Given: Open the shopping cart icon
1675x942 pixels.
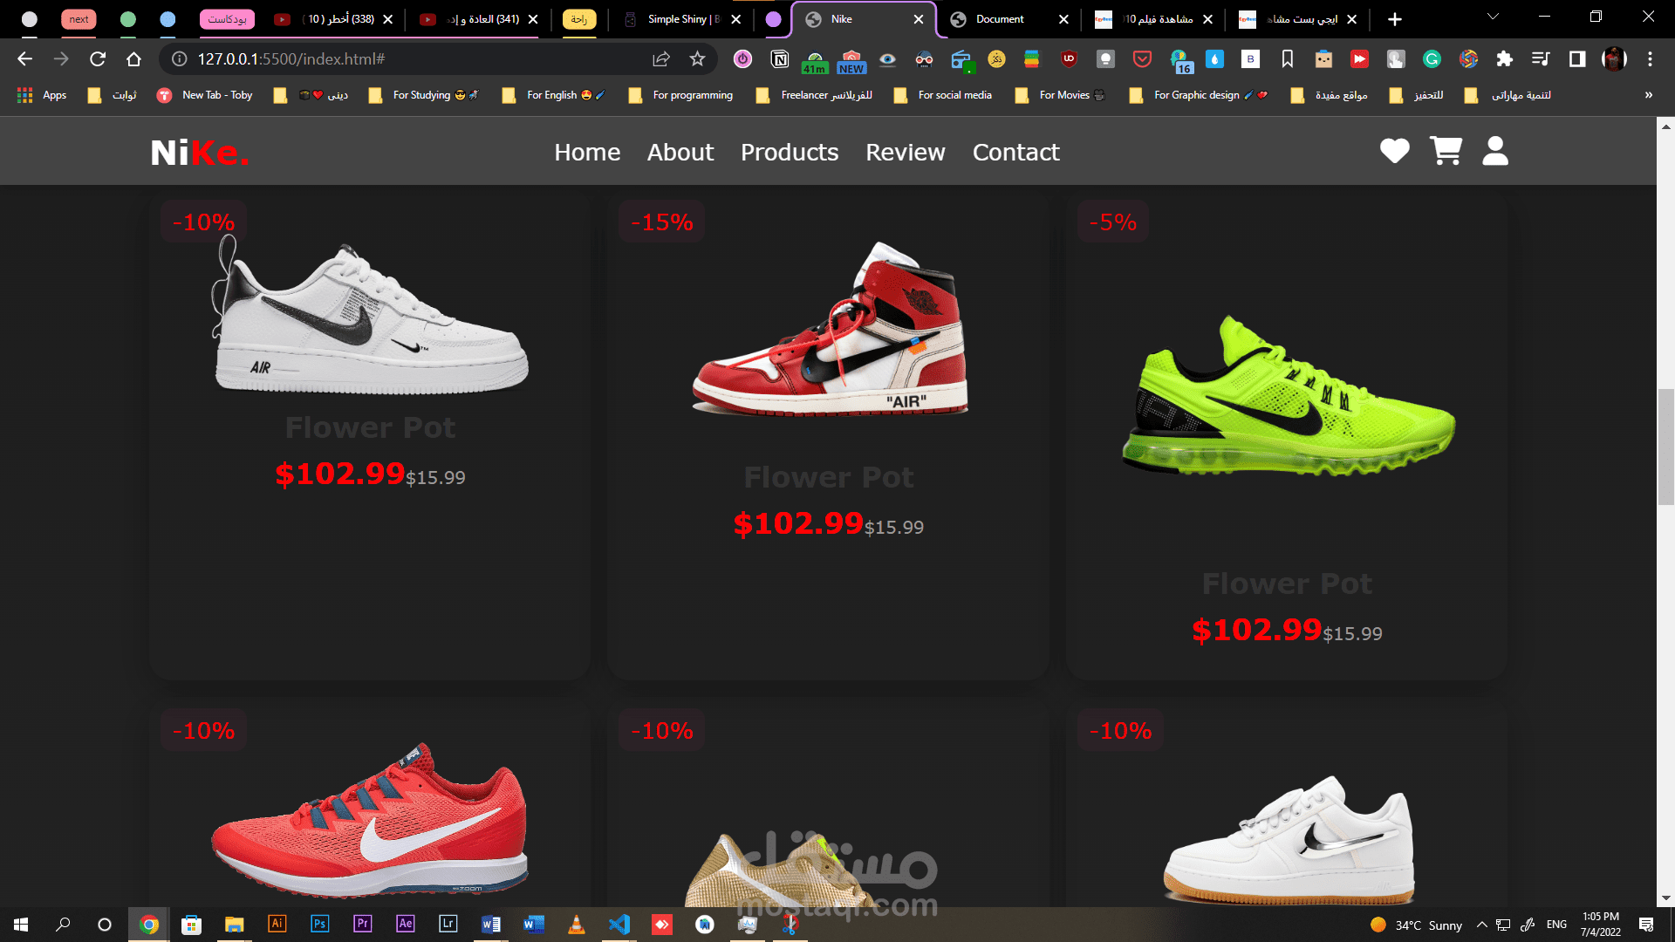Looking at the screenshot, I should [1446, 151].
